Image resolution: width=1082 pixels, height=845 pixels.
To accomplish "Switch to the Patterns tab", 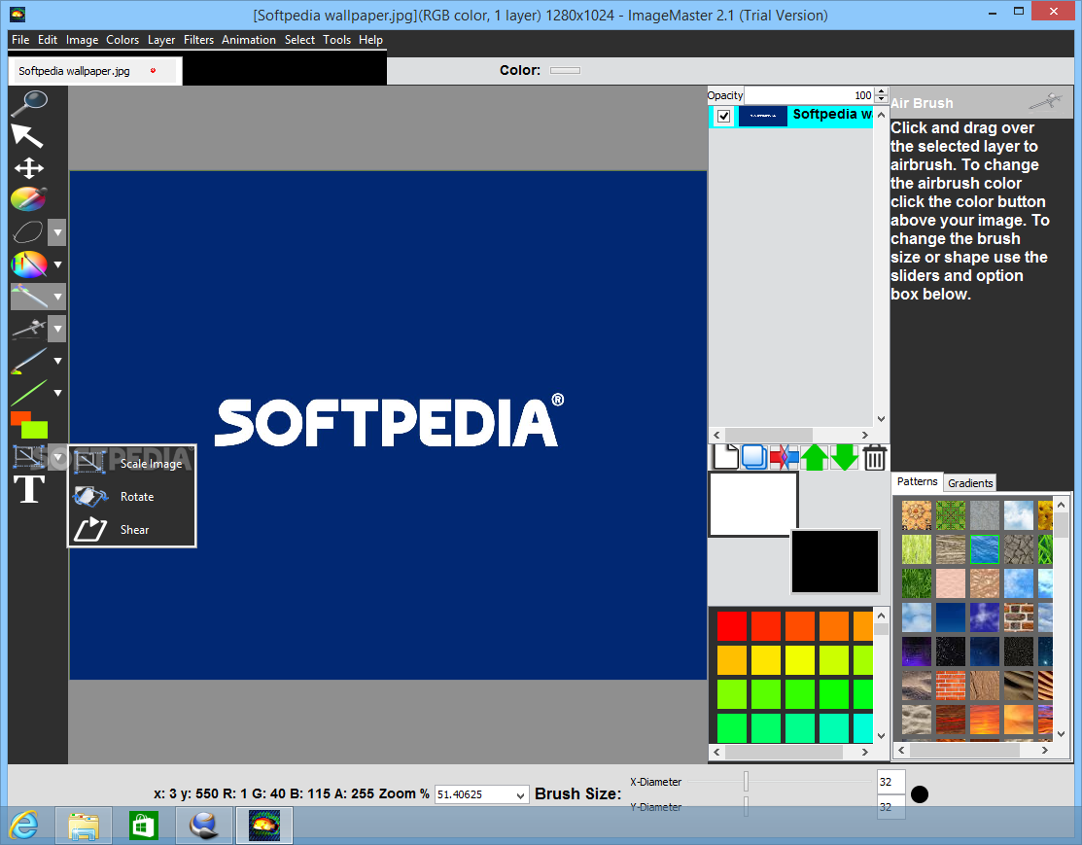I will click(x=917, y=482).
